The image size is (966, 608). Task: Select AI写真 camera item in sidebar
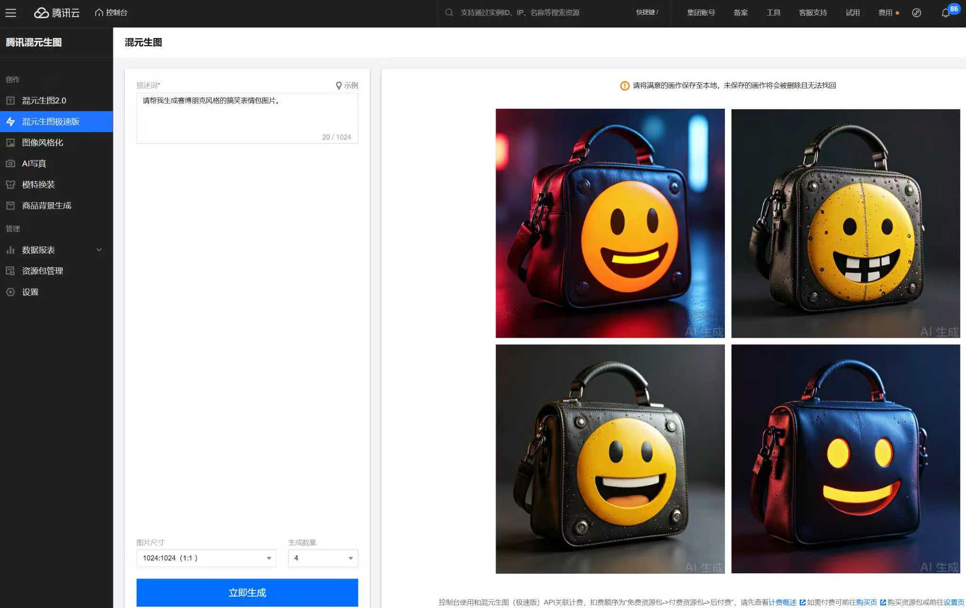tap(34, 163)
